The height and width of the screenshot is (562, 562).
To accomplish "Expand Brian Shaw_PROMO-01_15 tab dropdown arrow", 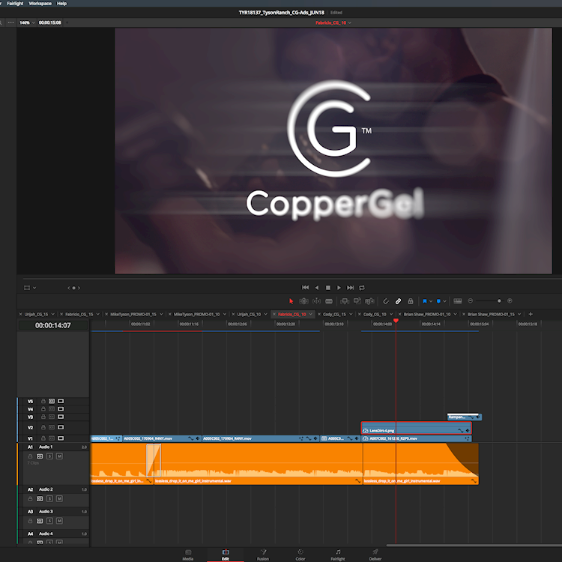I will 519,314.
